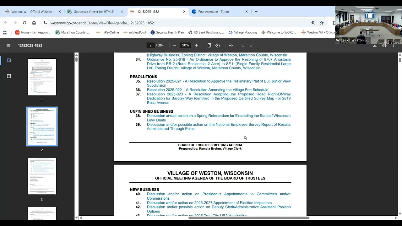Open a new browser tab
Screen dimensions: 402x226
click(256, 12)
